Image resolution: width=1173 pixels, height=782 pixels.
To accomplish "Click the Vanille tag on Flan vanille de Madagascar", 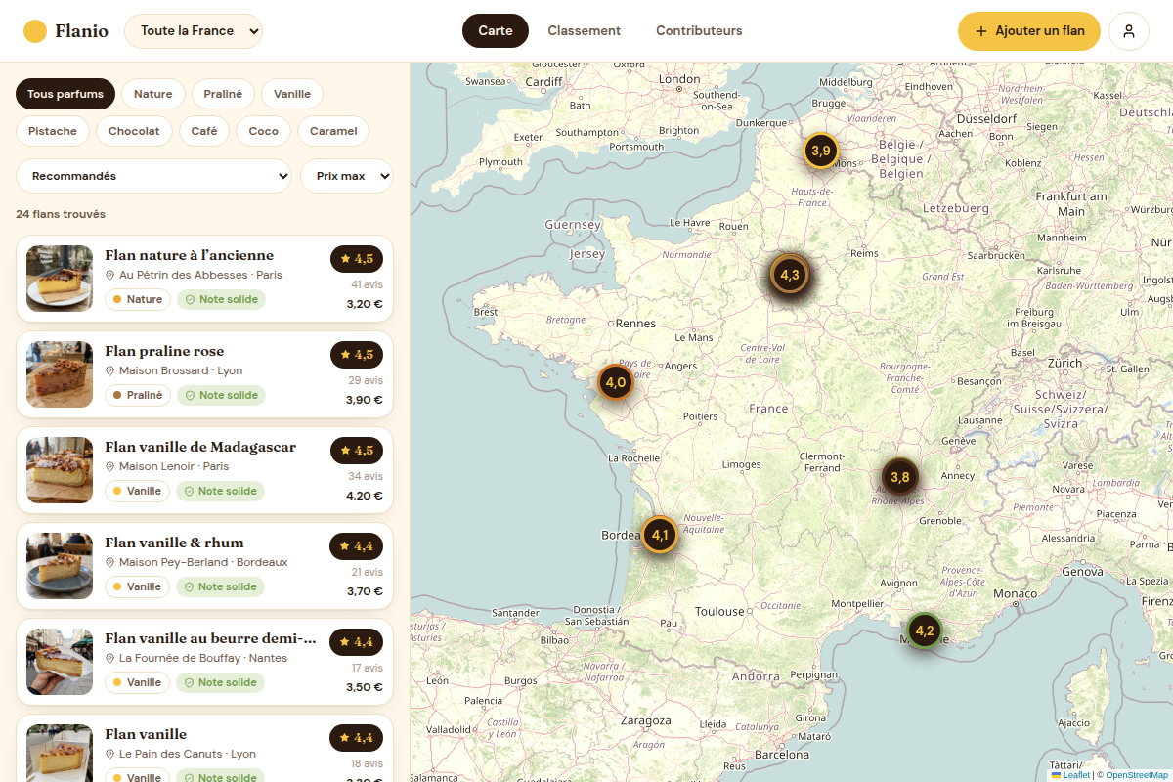I will (138, 492).
